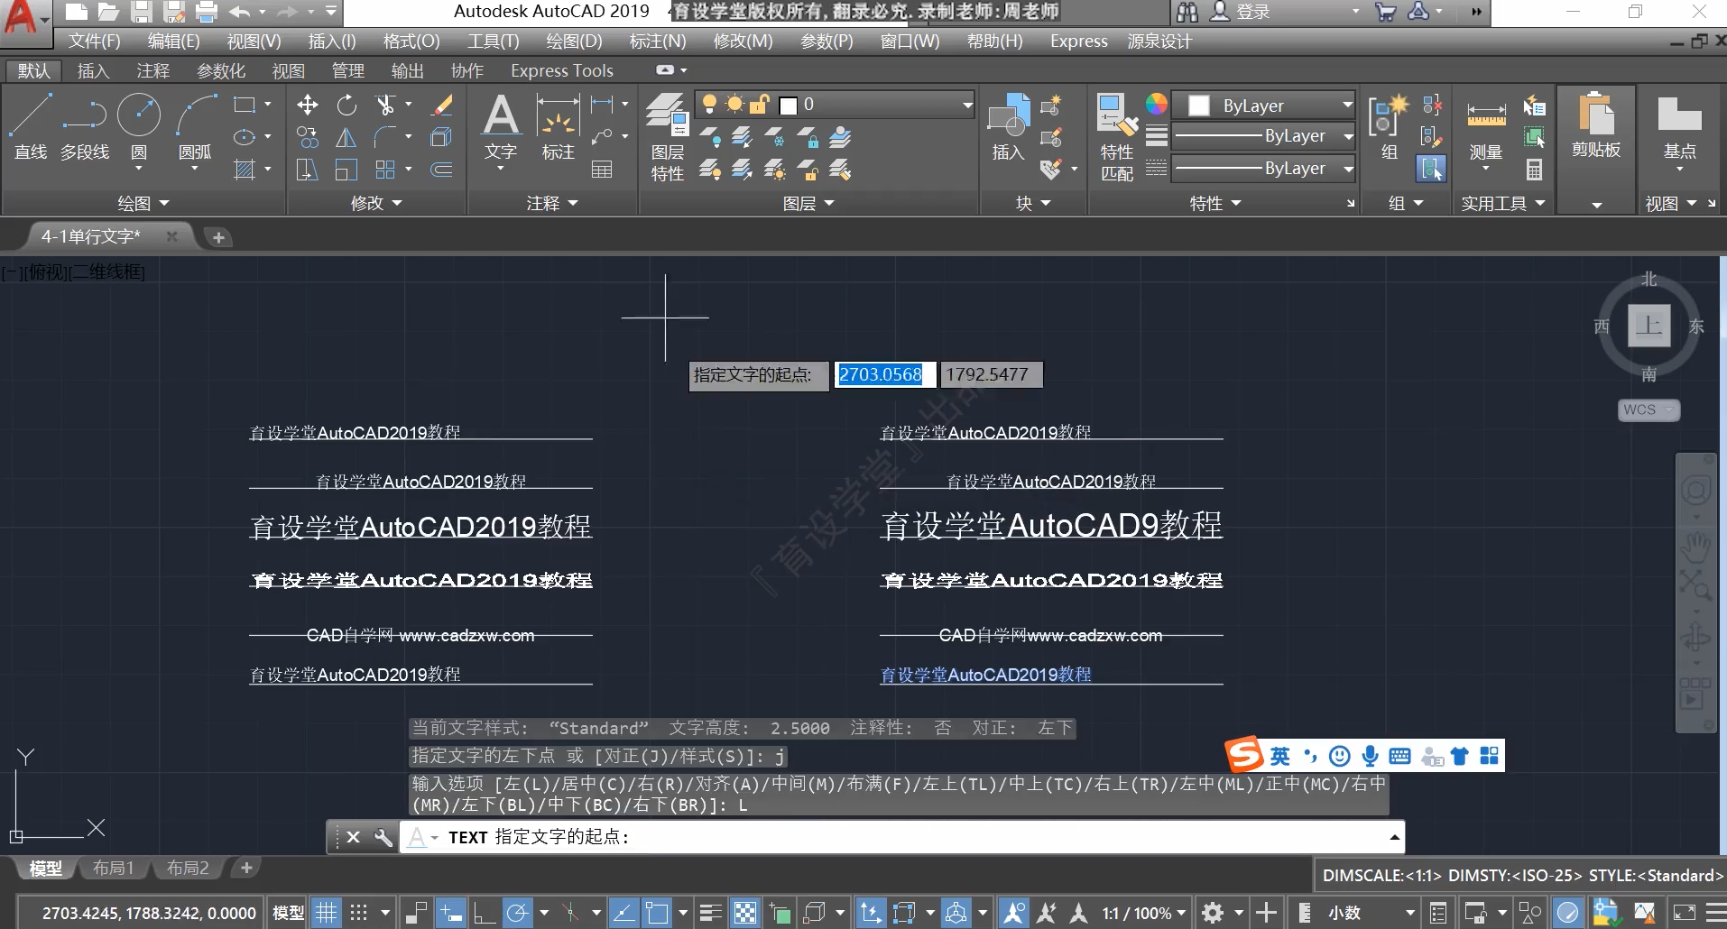This screenshot has width=1727, height=929.
Task: Toggle ortho mode in status bar
Action: pyautogui.click(x=484, y=913)
